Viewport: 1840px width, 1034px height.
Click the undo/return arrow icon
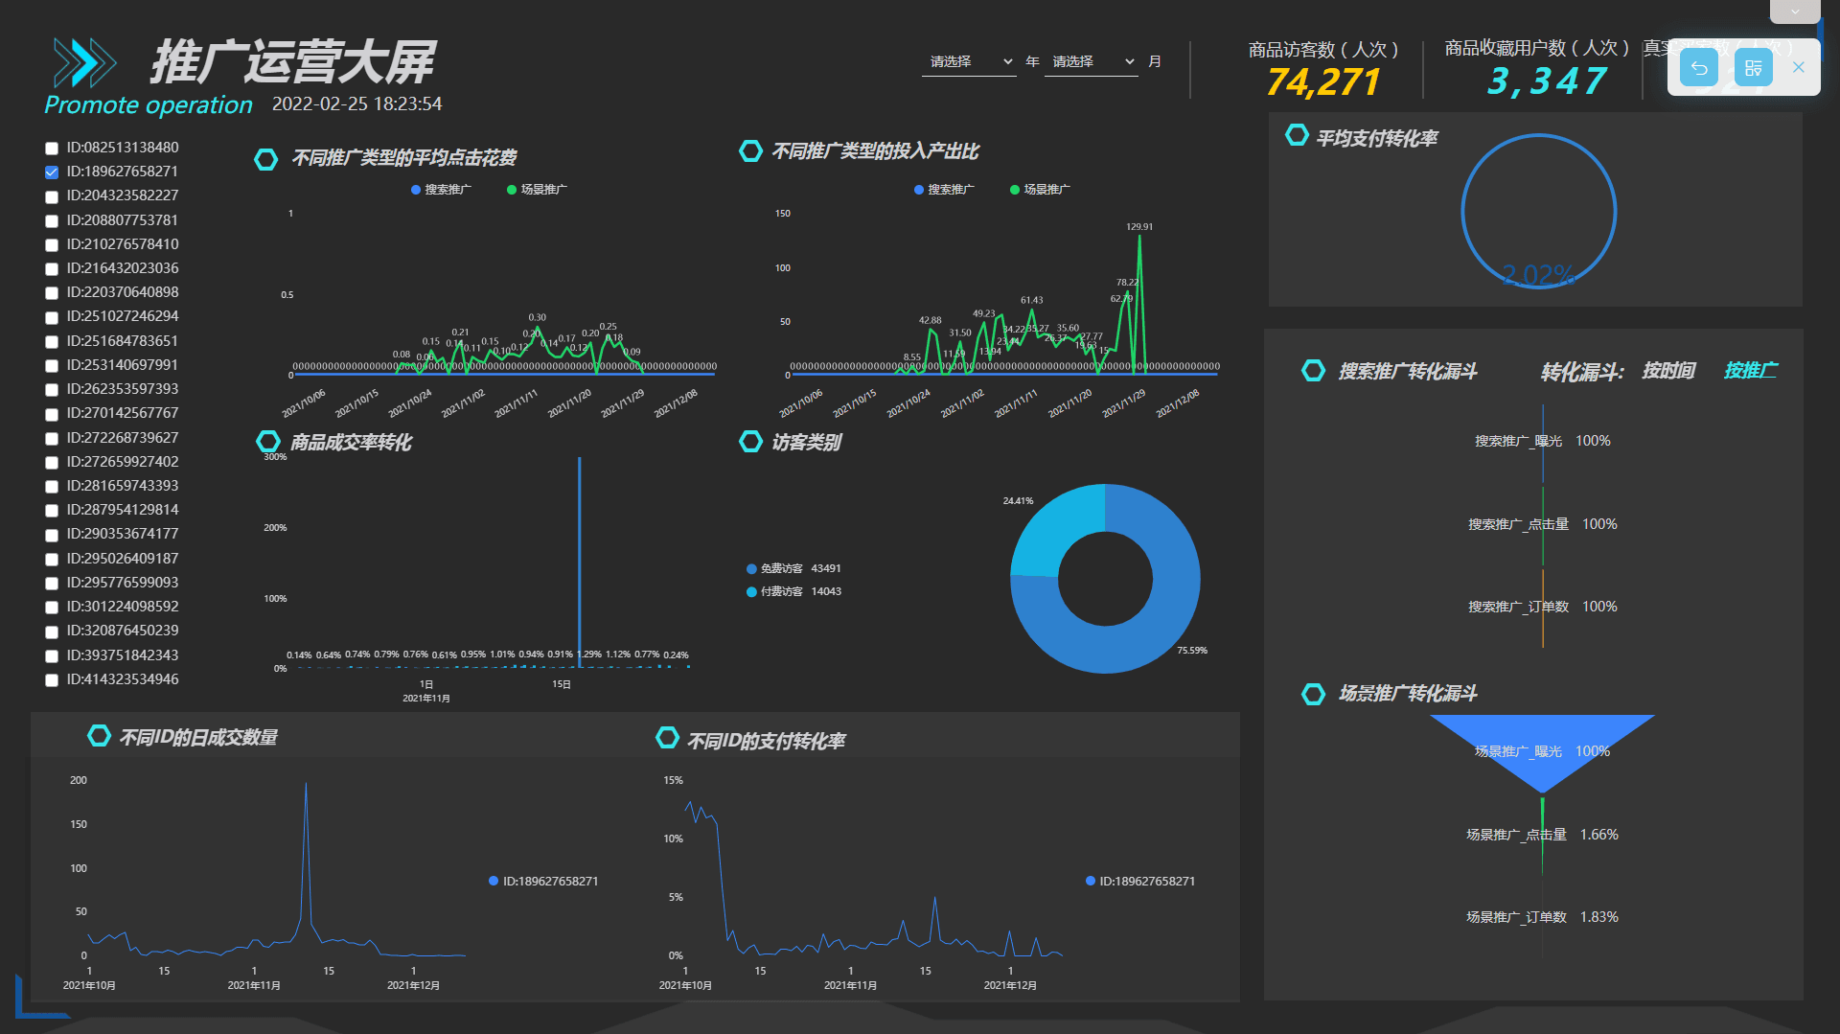[x=1699, y=68]
